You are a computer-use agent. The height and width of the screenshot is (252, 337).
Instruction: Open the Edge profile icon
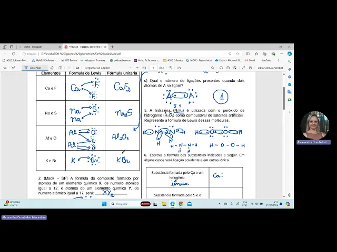[x=4, y=47]
